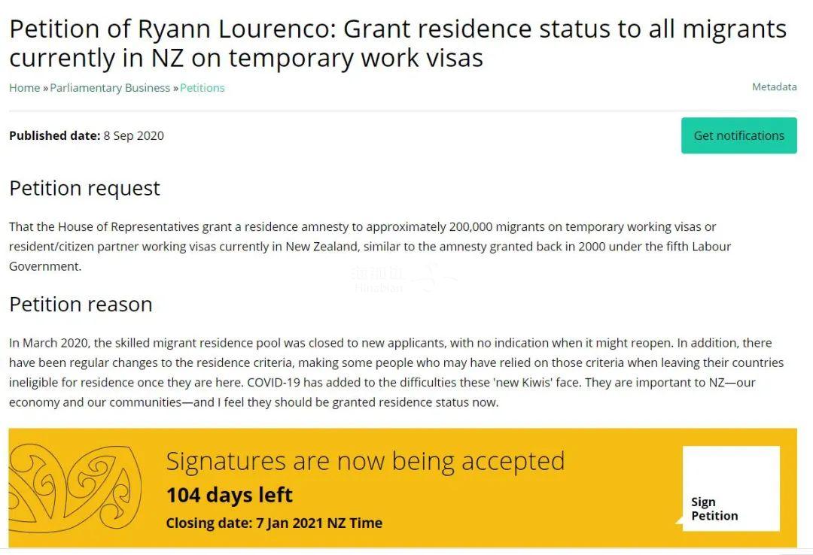Viewport: 813px width, 555px height.
Task: Click the bold Published date label
Action: coord(54,136)
